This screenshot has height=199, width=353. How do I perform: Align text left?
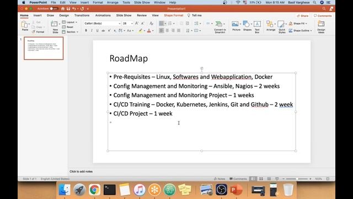162,30
